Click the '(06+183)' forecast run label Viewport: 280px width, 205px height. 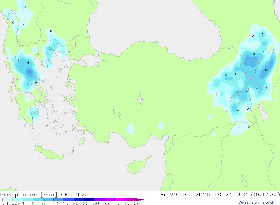(265, 194)
